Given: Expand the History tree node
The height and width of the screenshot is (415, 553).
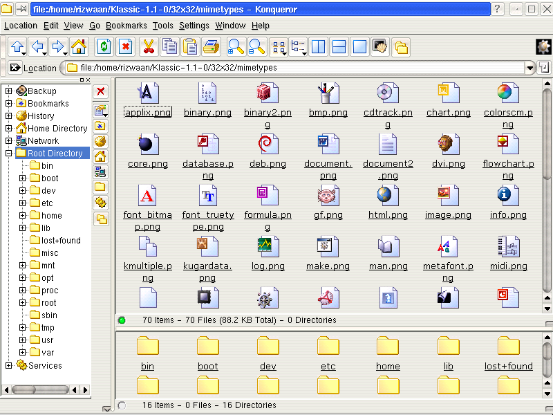Looking at the screenshot, I should 8,116.
